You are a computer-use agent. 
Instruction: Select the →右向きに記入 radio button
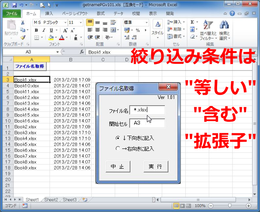(x=118, y=148)
